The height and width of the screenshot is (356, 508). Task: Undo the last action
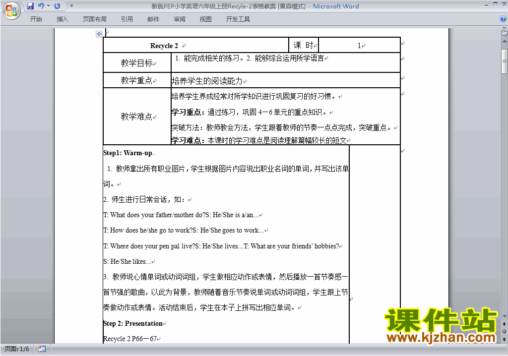click(x=41, y=6)
